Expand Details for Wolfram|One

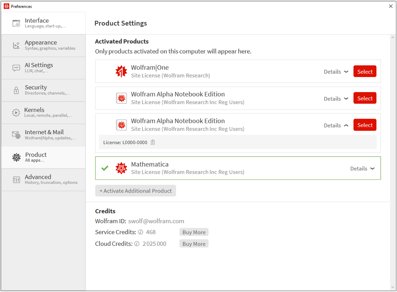point(336,72)
